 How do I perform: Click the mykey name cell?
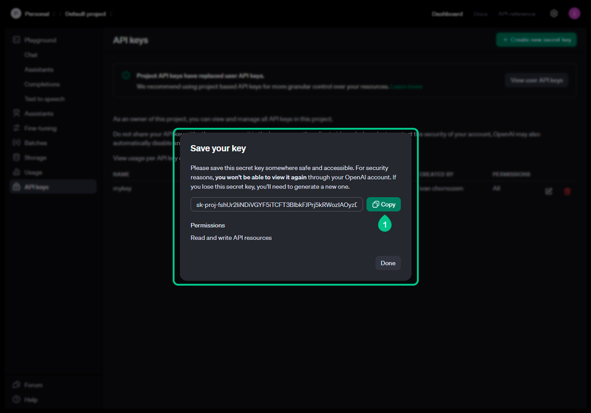122,189
